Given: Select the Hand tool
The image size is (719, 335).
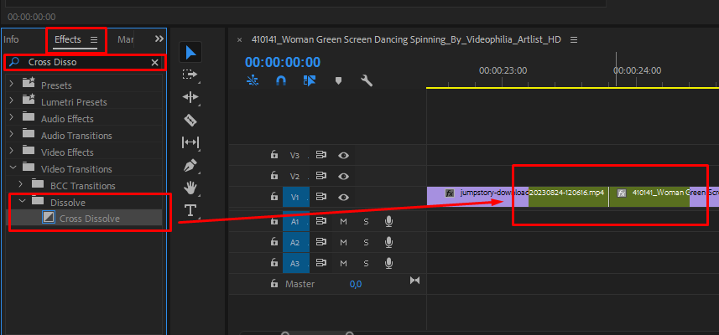Looking at the screenshot, I should point(190,188).
